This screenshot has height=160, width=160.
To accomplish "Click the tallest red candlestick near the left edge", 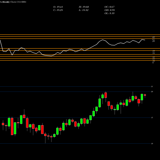I will pos(12,126).
